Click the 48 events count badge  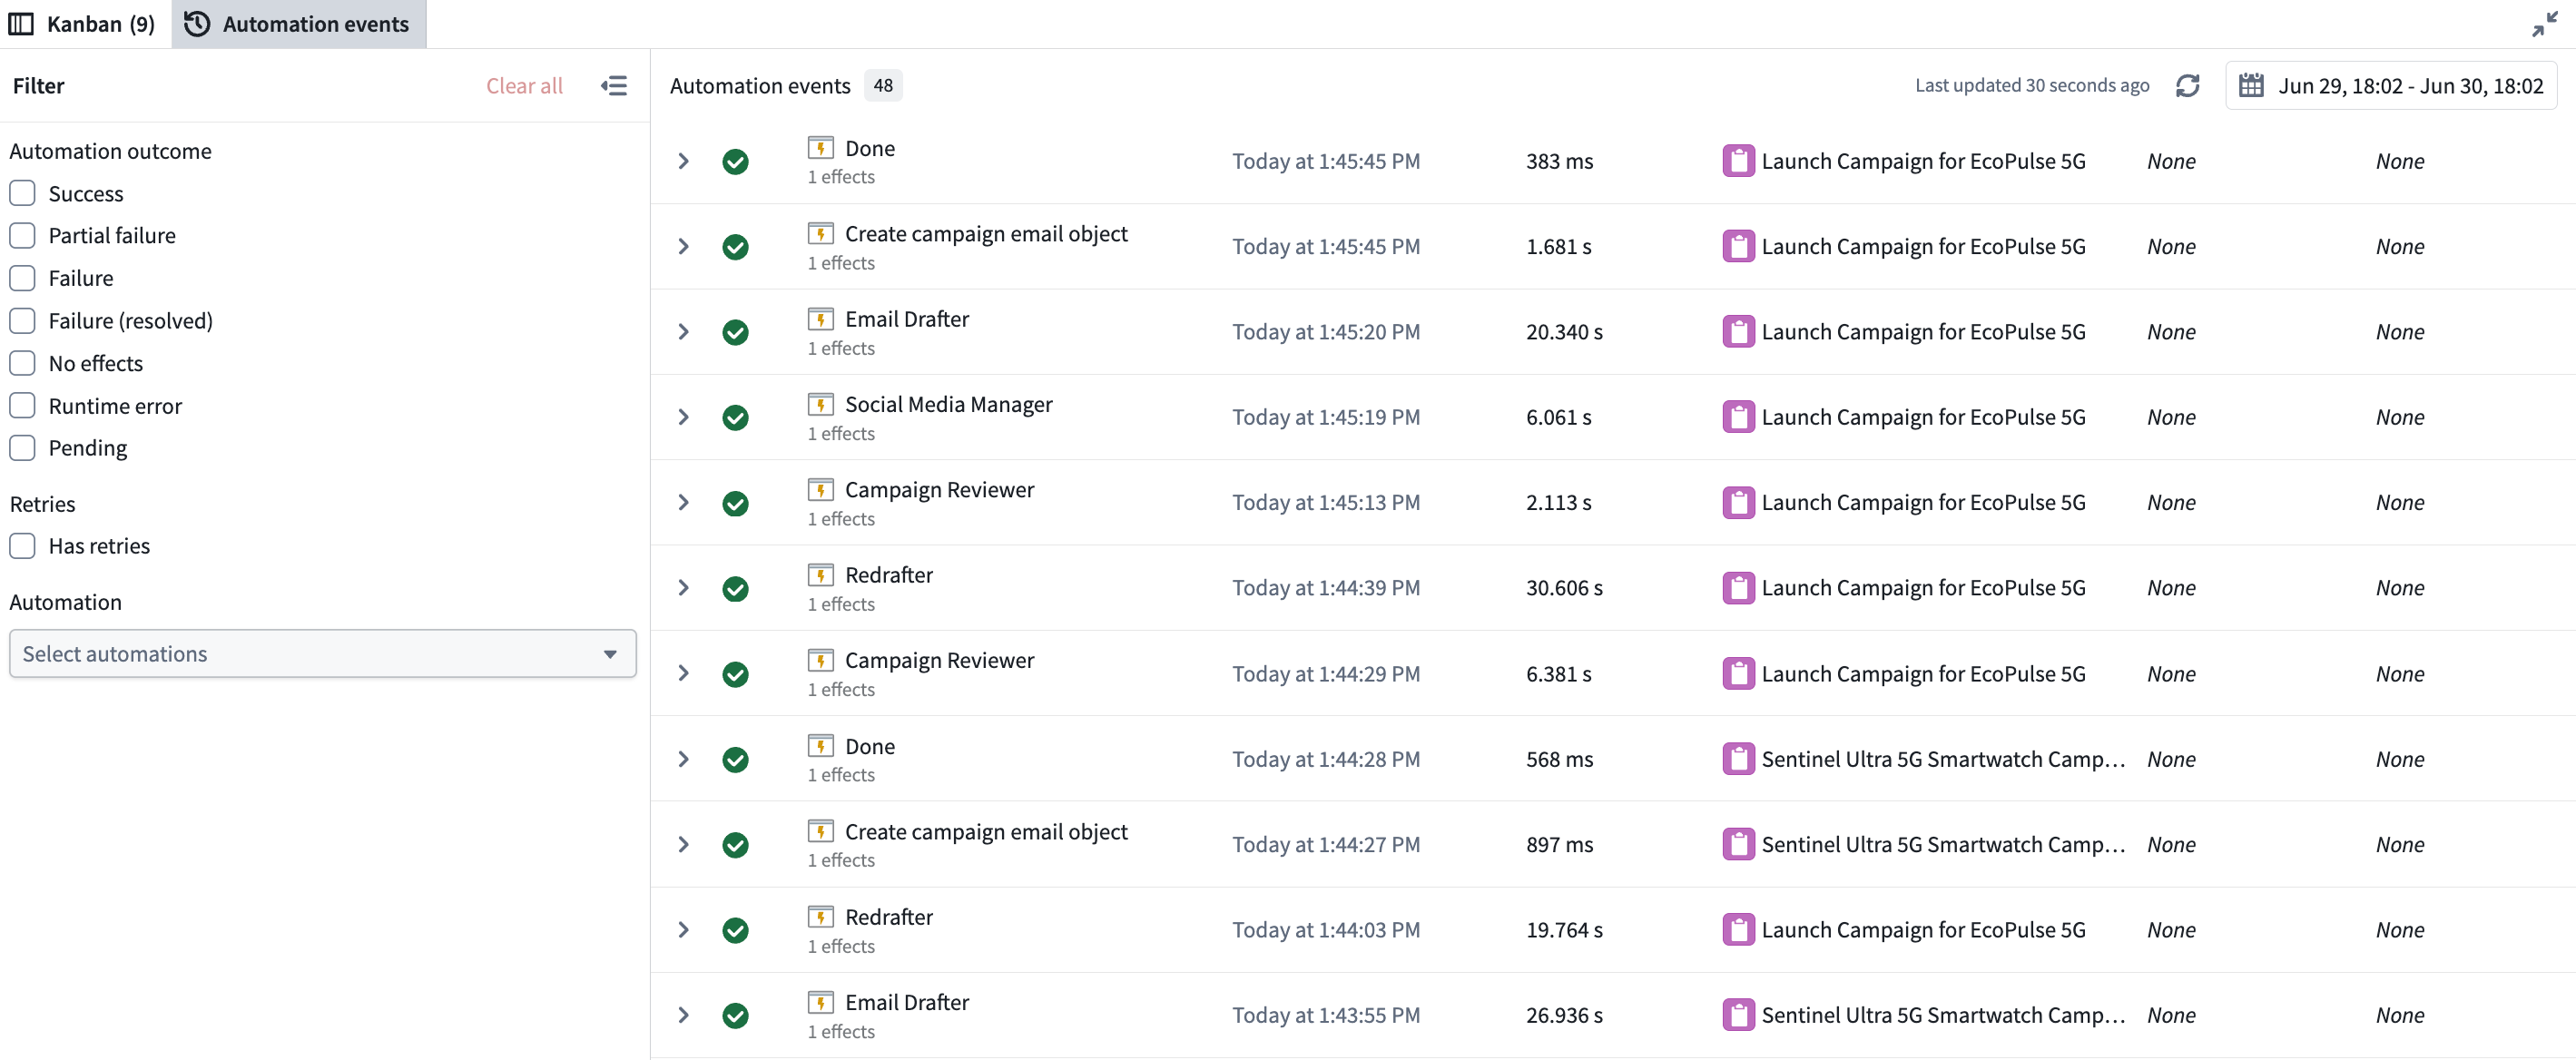pyautogui.click(x=883, y=86)
